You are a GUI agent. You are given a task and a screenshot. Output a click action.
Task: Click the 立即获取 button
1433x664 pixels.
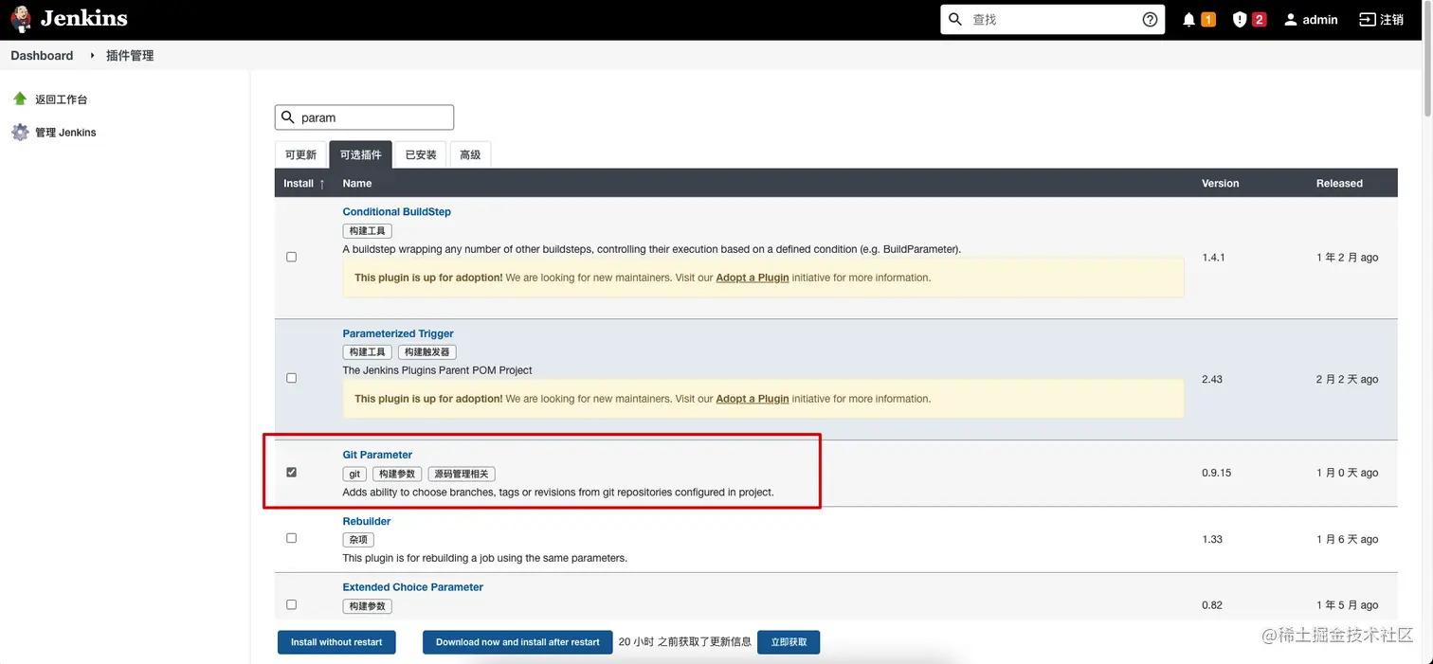pos(789,642)
